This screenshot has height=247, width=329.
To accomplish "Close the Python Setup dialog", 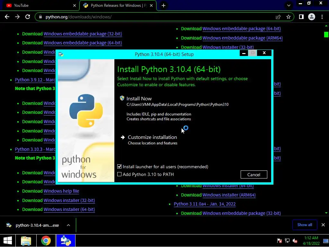I will pos(264,53).
